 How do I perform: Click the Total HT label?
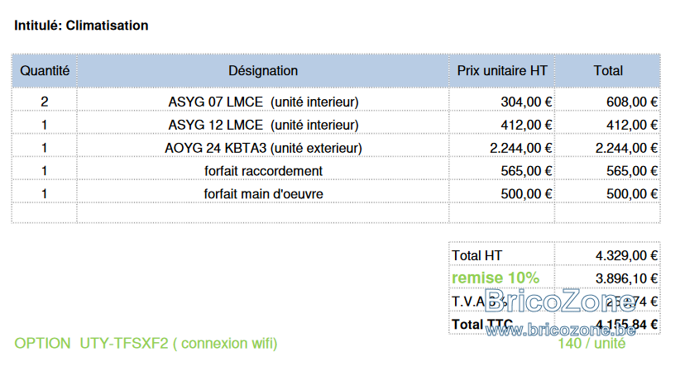[x=477, y=254]
